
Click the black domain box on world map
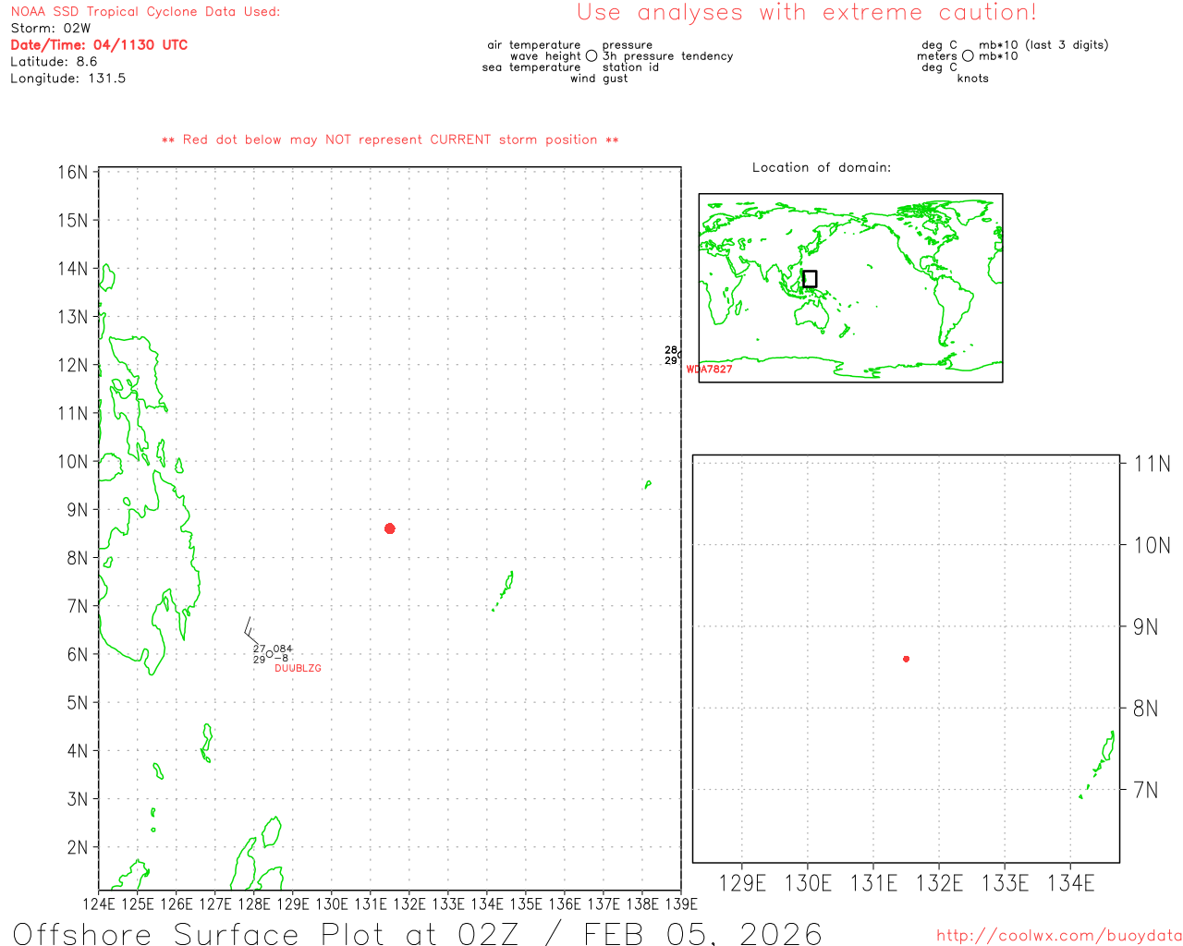[810, 279]
